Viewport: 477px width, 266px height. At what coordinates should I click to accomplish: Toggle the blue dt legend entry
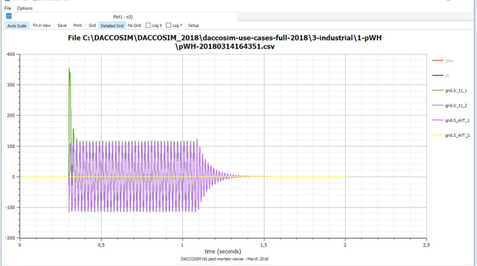tap(447, 76)
